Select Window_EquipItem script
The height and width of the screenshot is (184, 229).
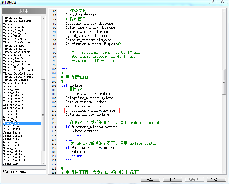pos(16,33)
